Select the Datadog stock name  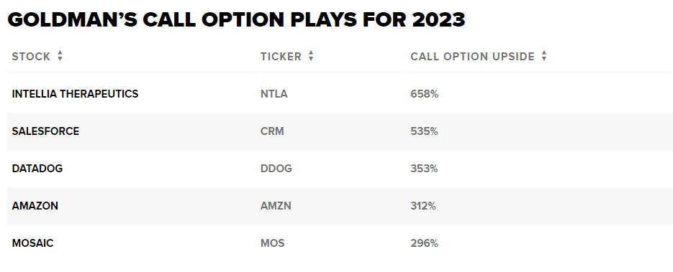(37, 169)
